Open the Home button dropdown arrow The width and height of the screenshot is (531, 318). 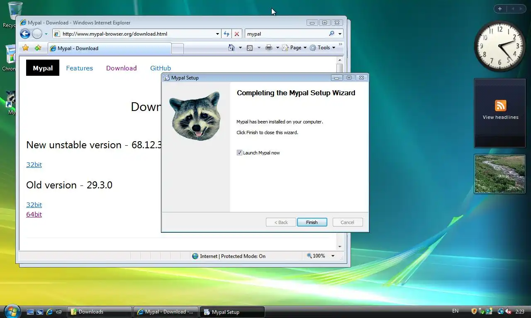pyautogui.click(x=240, y=48)
